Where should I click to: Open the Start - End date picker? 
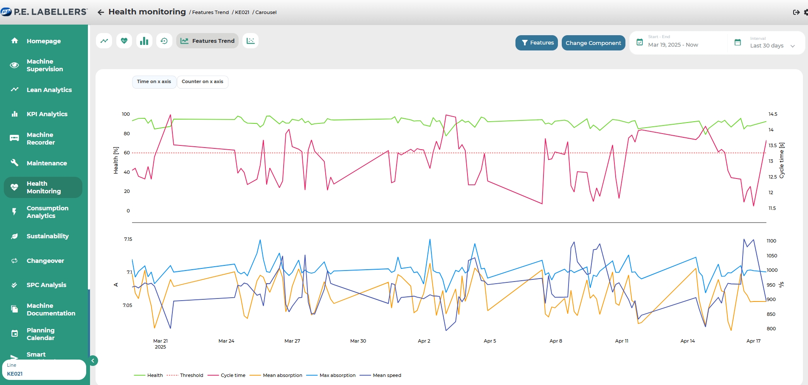click(673, 43)
